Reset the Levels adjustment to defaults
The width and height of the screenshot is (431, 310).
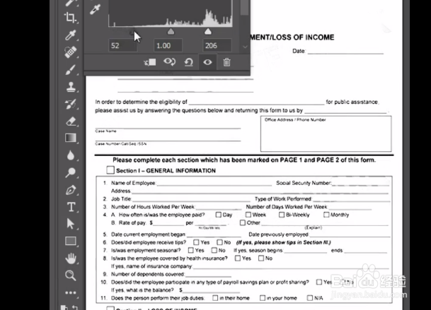click(188, 62)
